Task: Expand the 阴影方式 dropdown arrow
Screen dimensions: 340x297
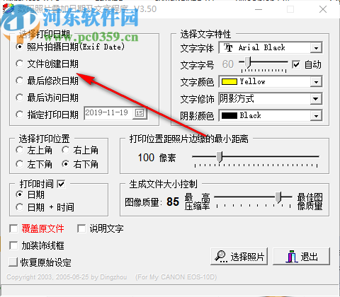Action: [x=316, y=99]
